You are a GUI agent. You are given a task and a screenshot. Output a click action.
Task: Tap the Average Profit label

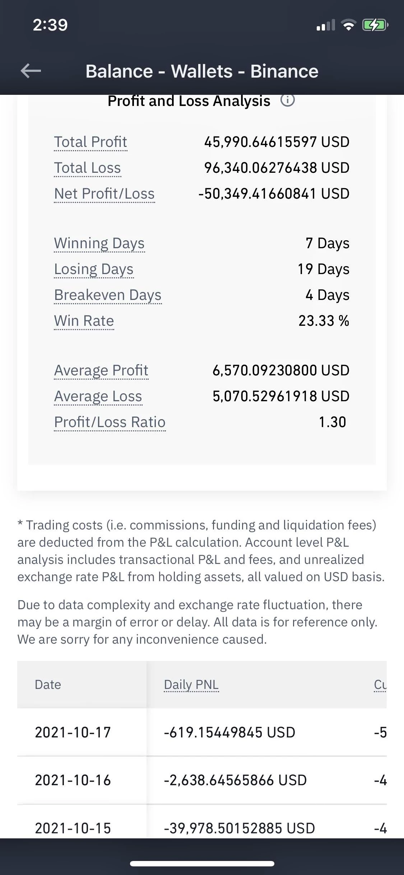101,370
